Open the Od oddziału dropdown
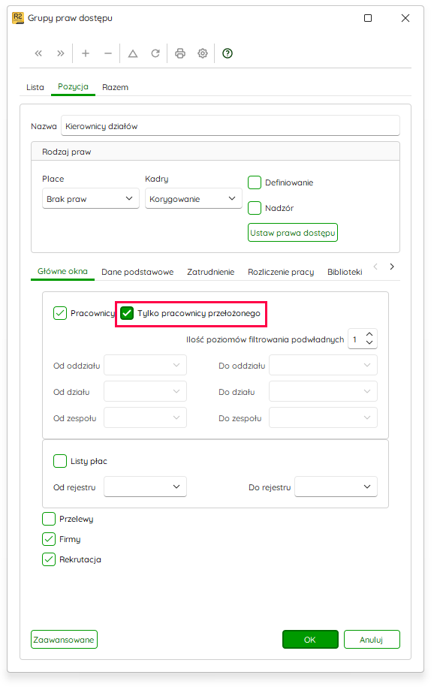 [145, 365]
